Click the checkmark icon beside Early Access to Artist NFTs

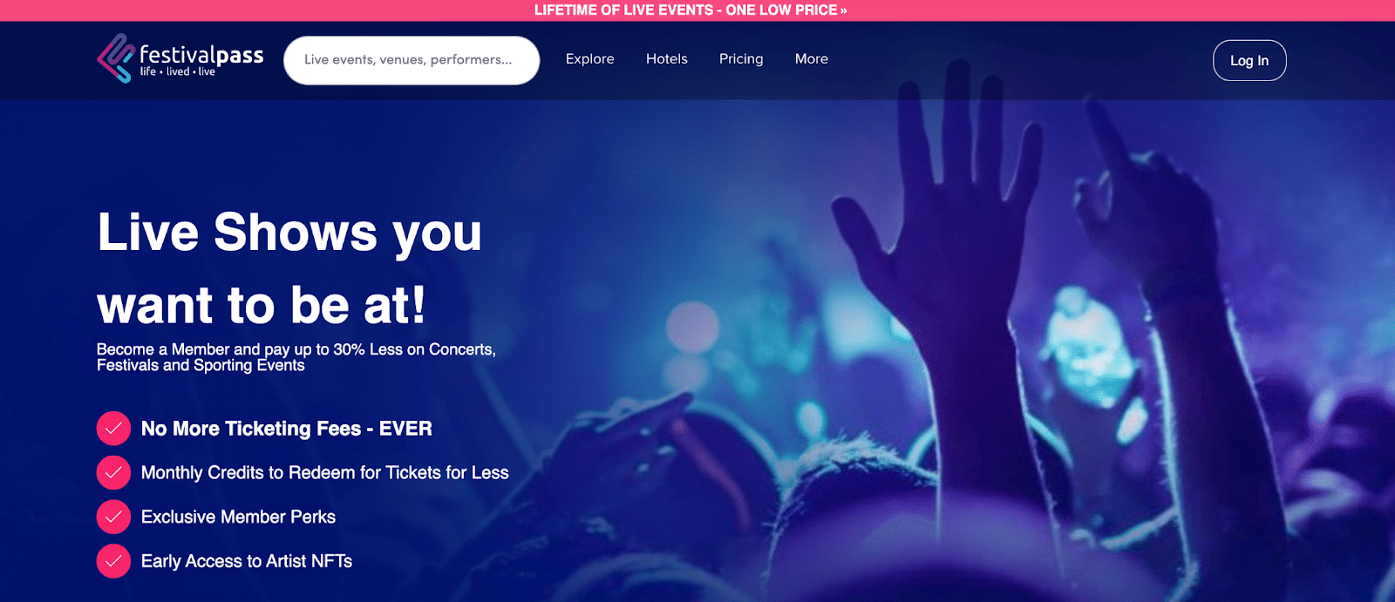[x=113, y=562]
